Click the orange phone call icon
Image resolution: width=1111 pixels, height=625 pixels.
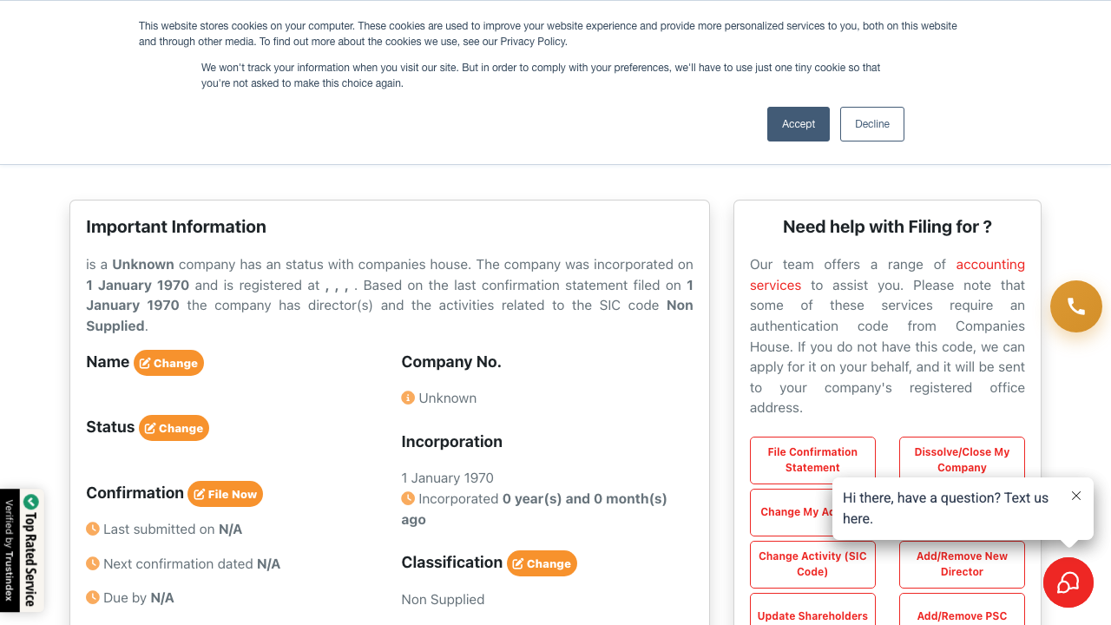click(x=1075, y=306)
